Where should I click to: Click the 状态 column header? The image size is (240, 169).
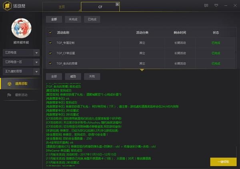[216, 32]
